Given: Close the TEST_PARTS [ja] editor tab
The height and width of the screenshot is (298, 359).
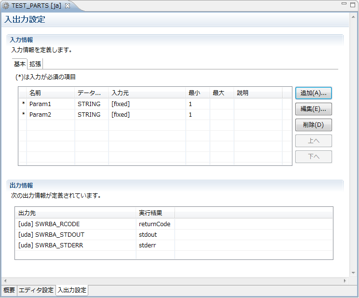Looking at the screenshot, I should pos(68,6).
